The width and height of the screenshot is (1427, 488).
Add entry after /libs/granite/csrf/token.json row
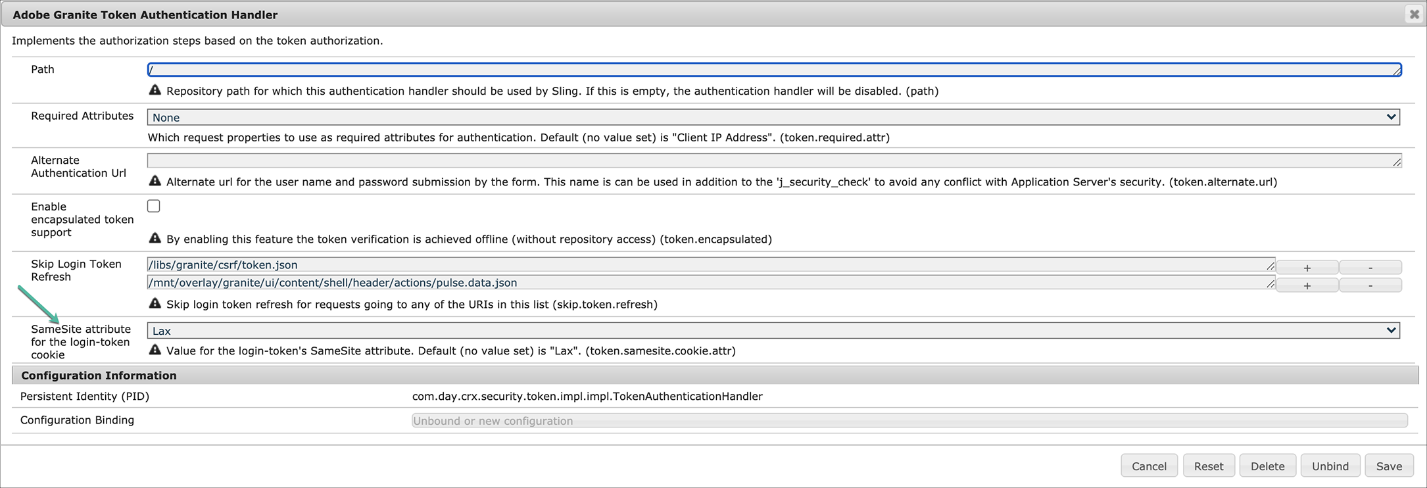(1307, 267)
